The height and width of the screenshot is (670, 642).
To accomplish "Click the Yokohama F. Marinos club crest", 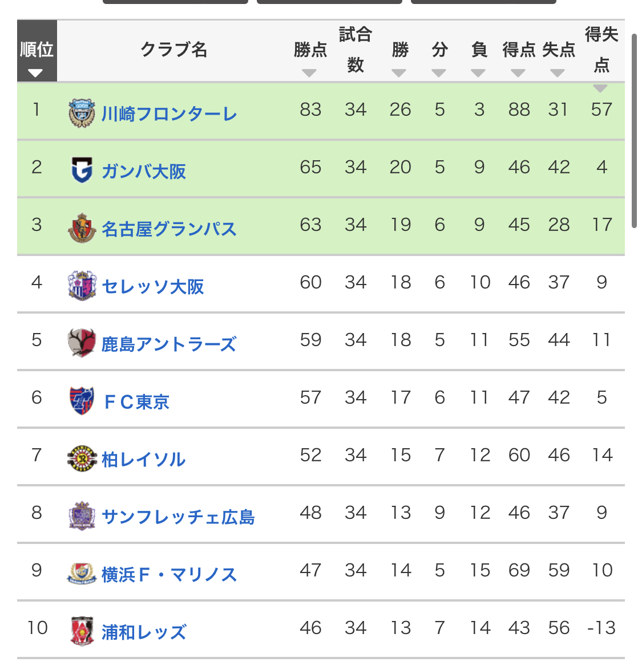I will [x=82, y=573].
